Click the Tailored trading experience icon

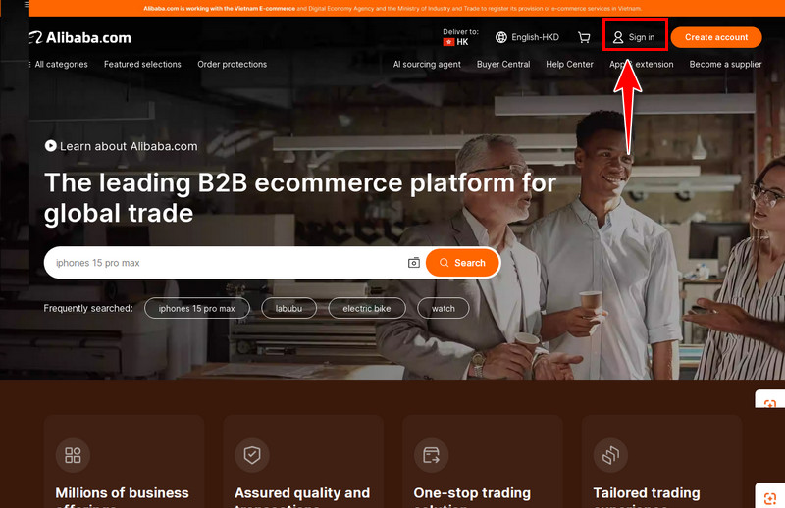610,455
